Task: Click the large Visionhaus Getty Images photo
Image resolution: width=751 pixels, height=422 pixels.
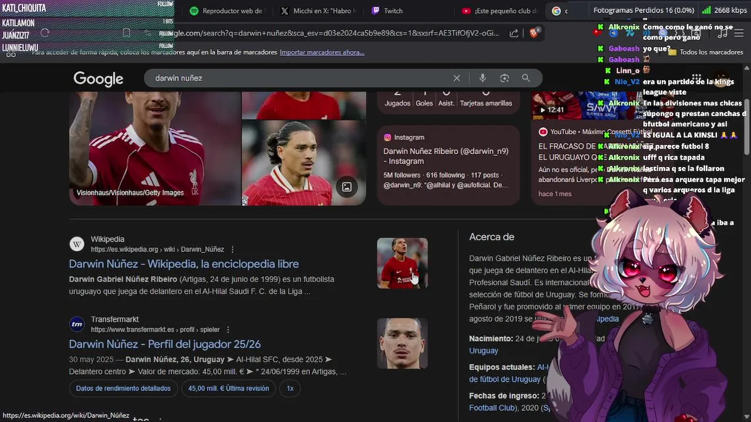Action: [x=155, y=148]
